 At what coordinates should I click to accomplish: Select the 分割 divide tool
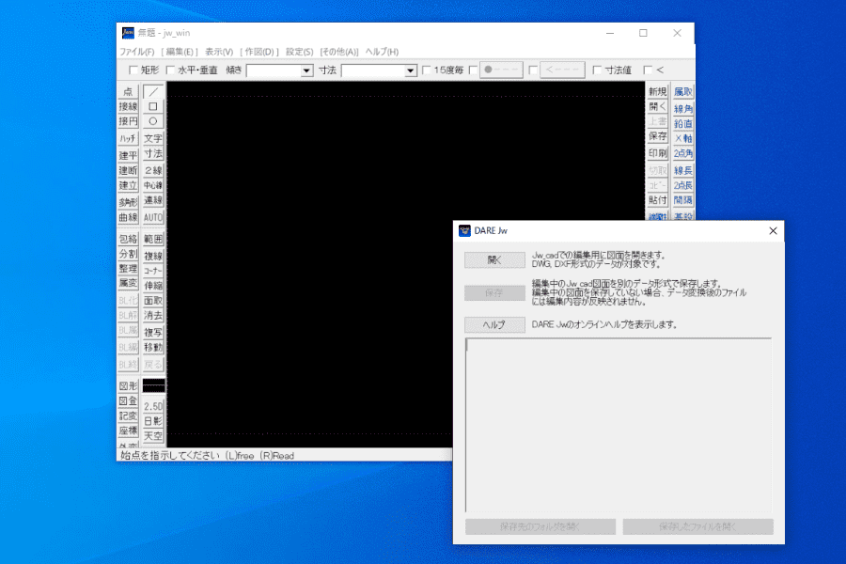pyautogui.click(x=128, y=254)
